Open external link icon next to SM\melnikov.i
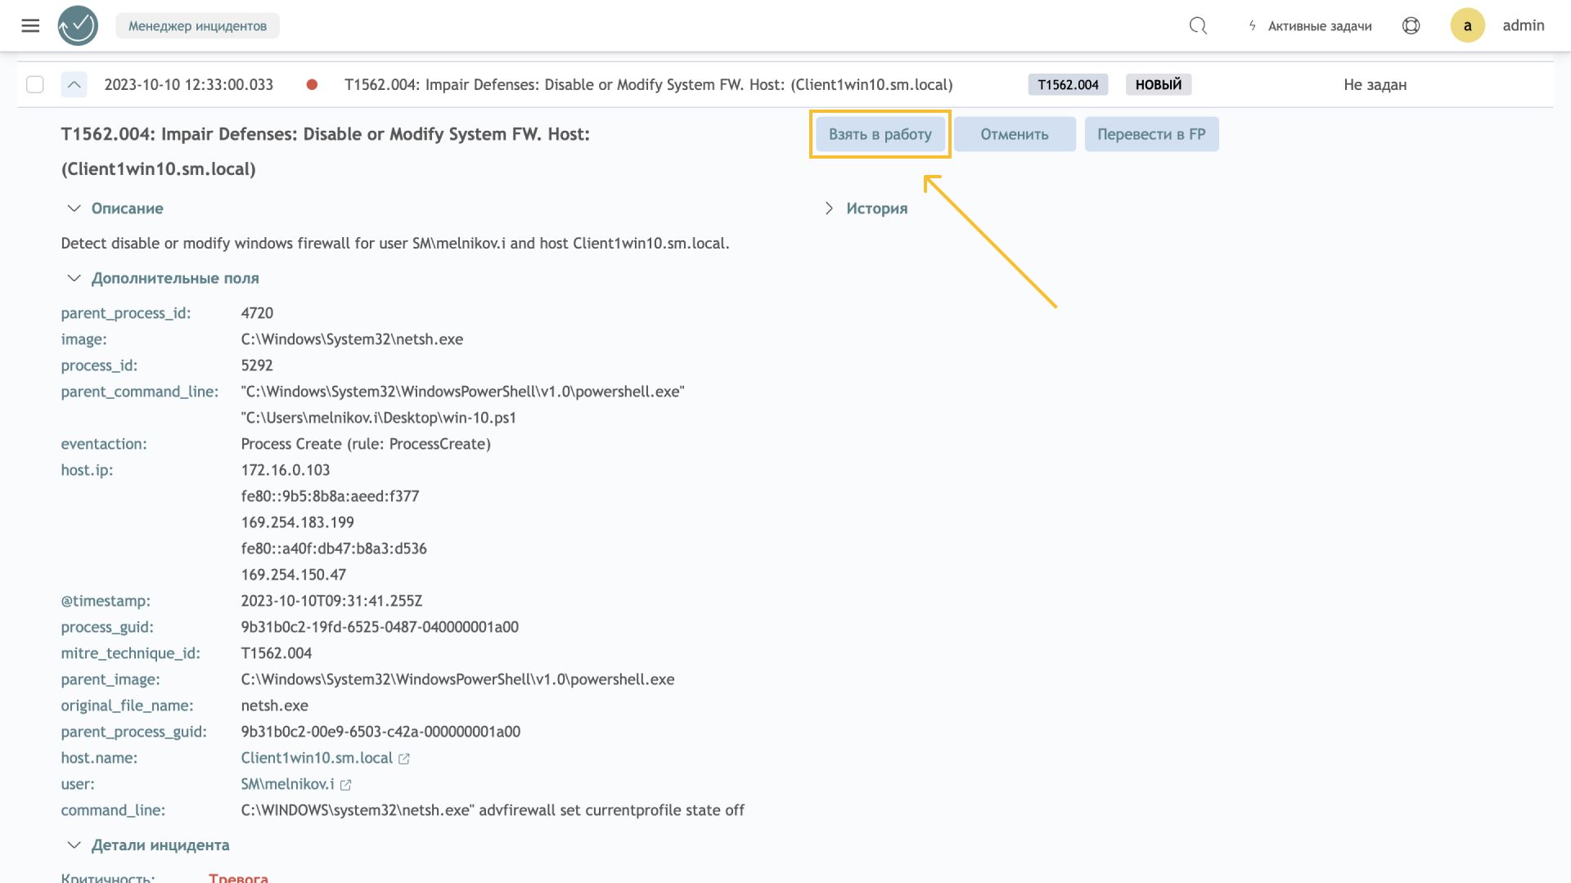The width and height of the screenshot is (1571, 883). [x=346, y=785]
